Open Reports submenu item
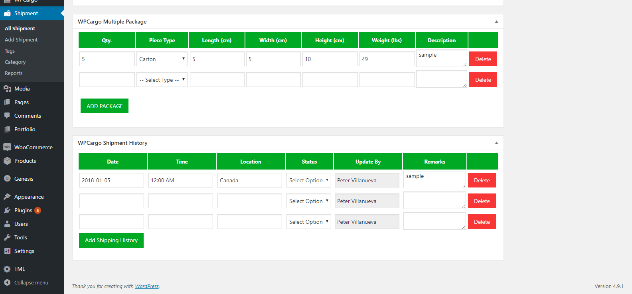The width and height of the screenshot is (632, 294). pos(14,73)
